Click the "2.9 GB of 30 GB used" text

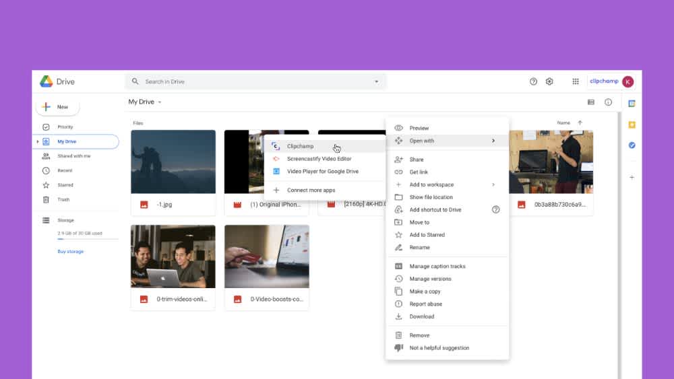click(80, 234)
